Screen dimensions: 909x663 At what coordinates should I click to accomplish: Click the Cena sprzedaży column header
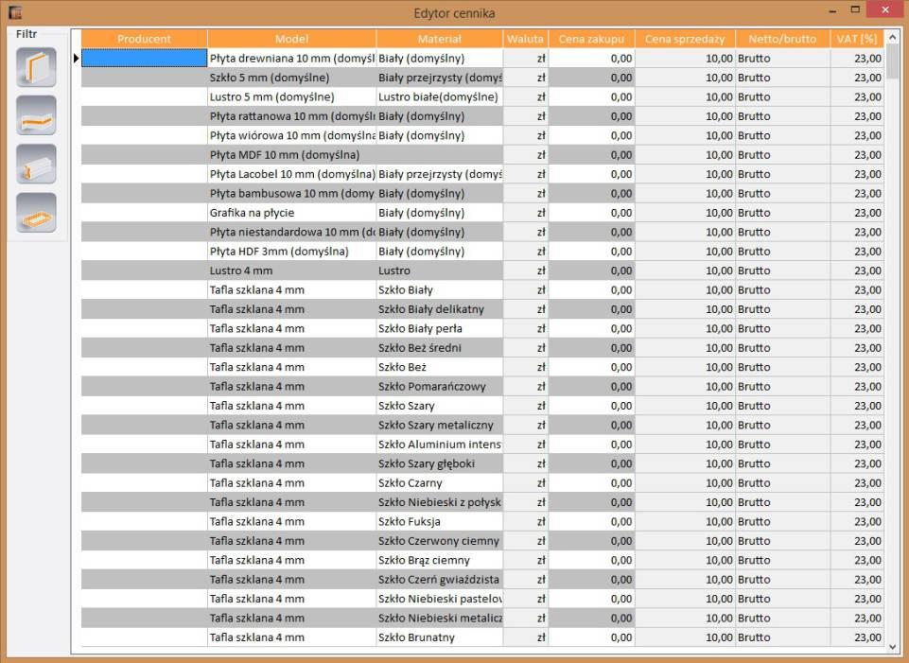coord(685,39)
